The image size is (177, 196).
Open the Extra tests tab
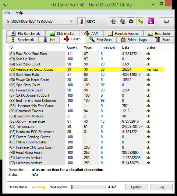159,34
